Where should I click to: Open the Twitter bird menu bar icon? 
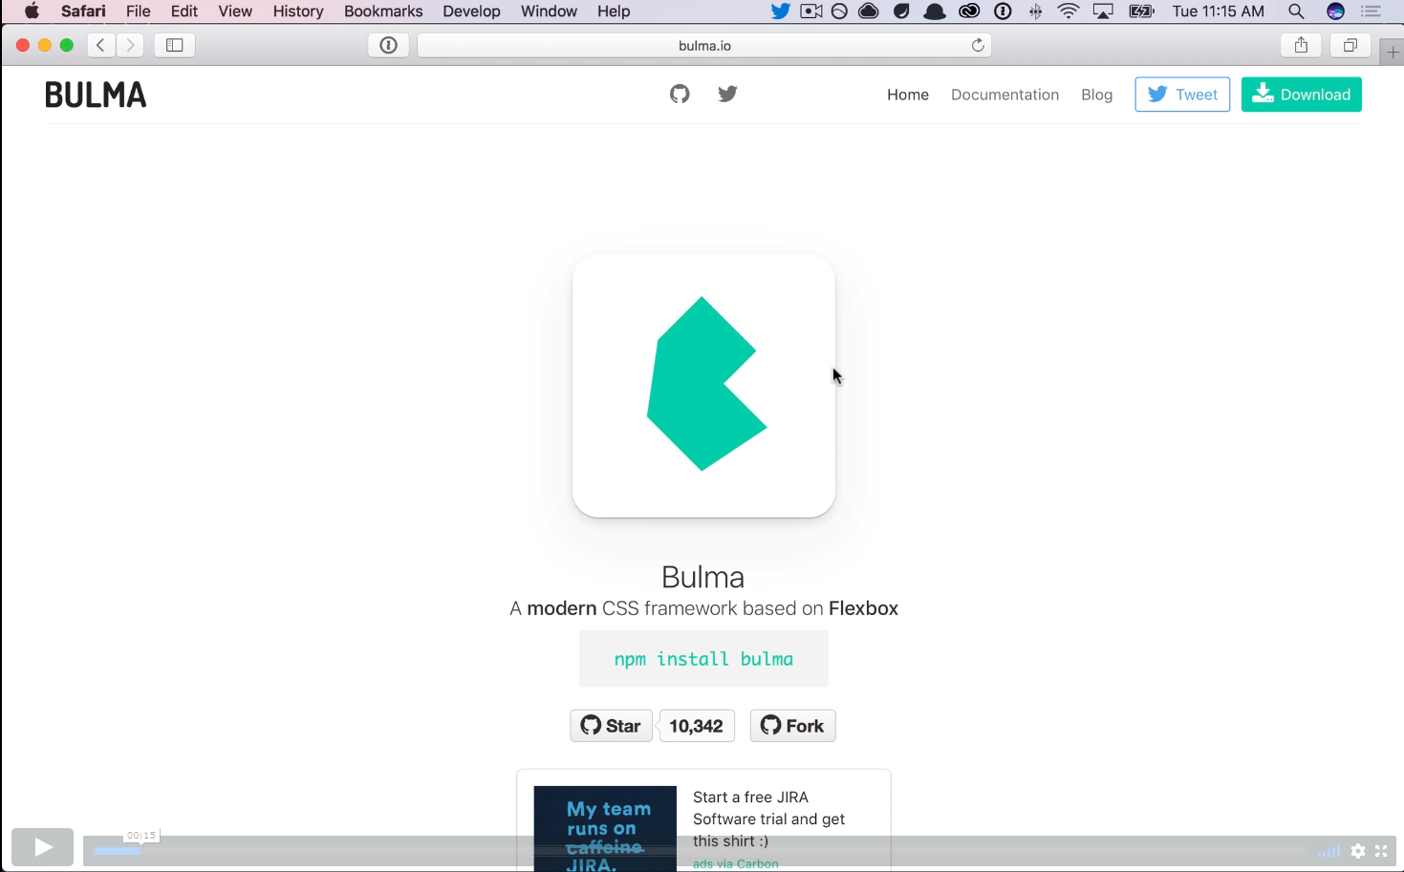click(781, 11)
